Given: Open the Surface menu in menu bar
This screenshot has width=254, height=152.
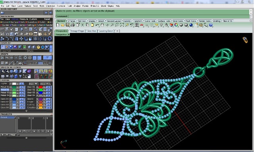Looking at the screenshot, I should (28, 6).
